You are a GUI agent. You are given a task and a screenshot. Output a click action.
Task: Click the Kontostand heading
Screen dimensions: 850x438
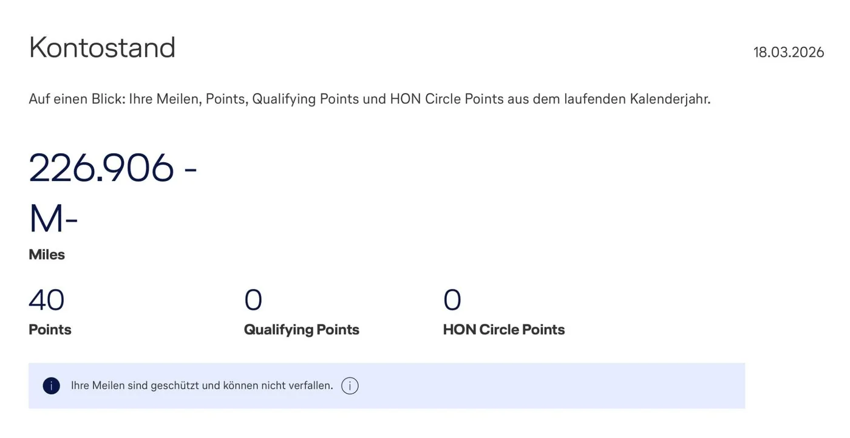click(x=102, y=48)
